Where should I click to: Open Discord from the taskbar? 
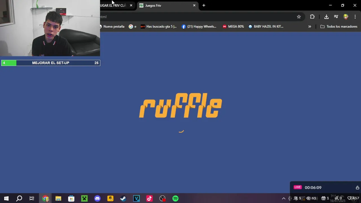tap(97, 198)
